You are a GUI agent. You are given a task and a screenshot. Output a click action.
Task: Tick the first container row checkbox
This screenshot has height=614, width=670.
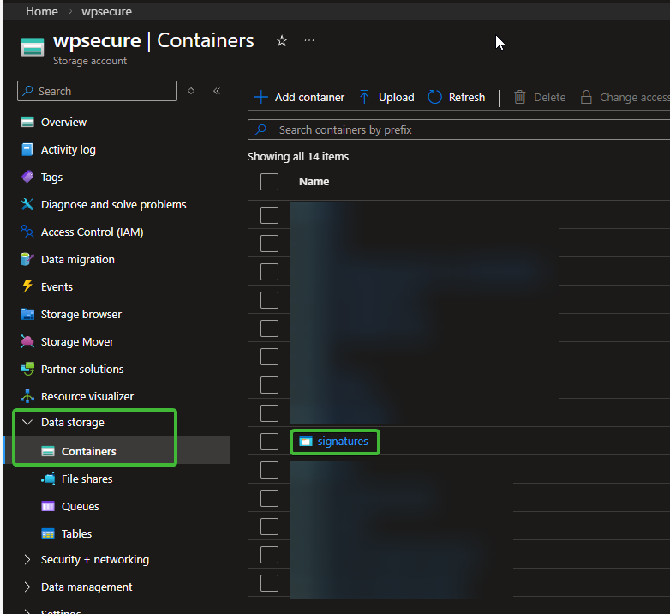(x=270, y=215)
